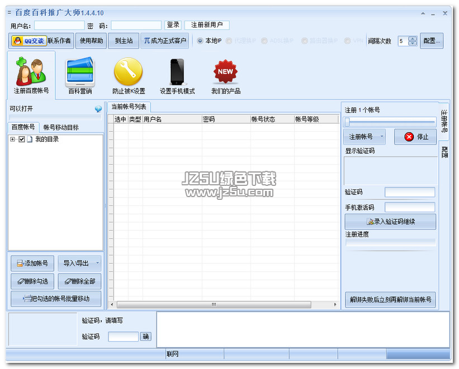Click the account list horizontal scrollbar thumb
This screenshot has height=369, width=459.
pos(214,305)
